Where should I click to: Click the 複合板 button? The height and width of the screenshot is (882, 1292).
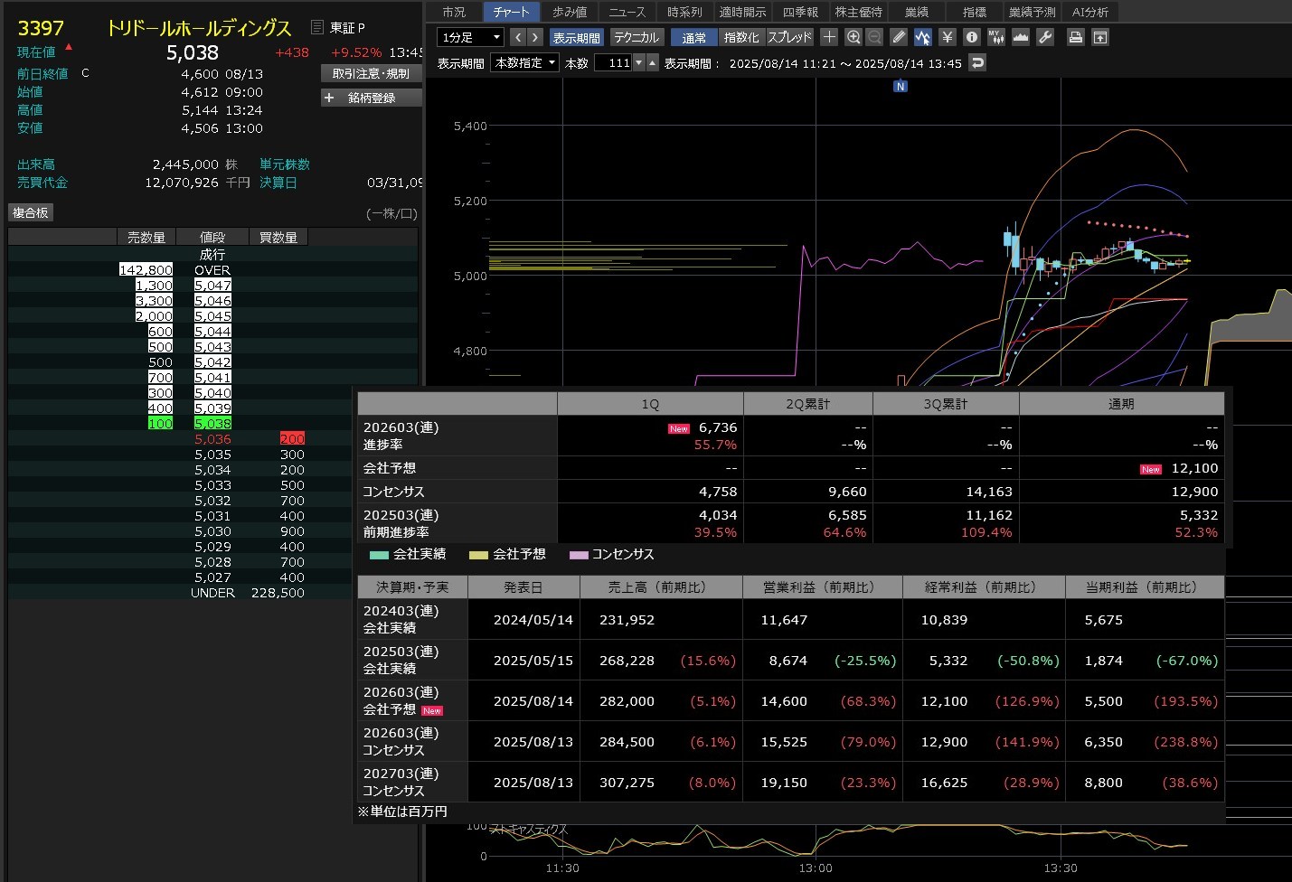click(x=31, y=212)
